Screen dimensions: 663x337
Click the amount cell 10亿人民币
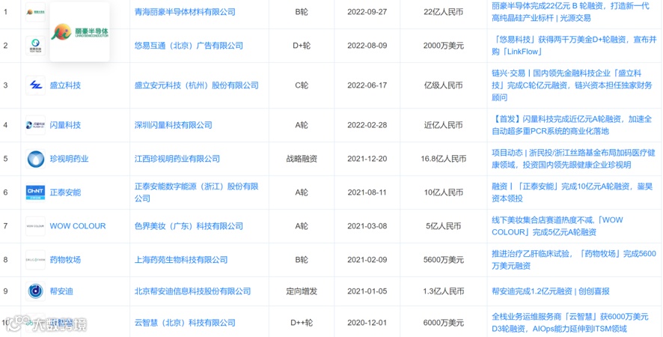coord(443,192)
